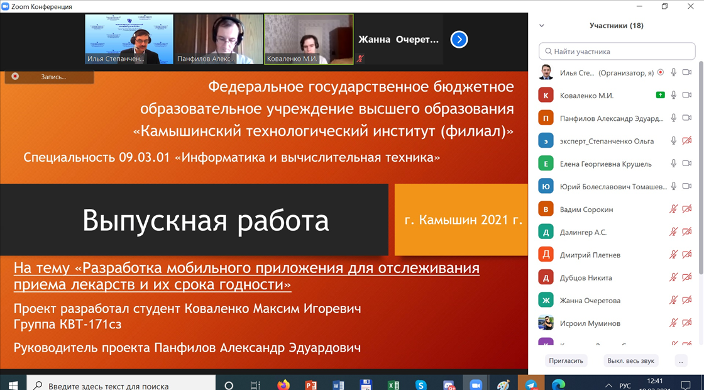Open Firefox from the taskbar
This screenshot has width=704, height=390.
283,385
